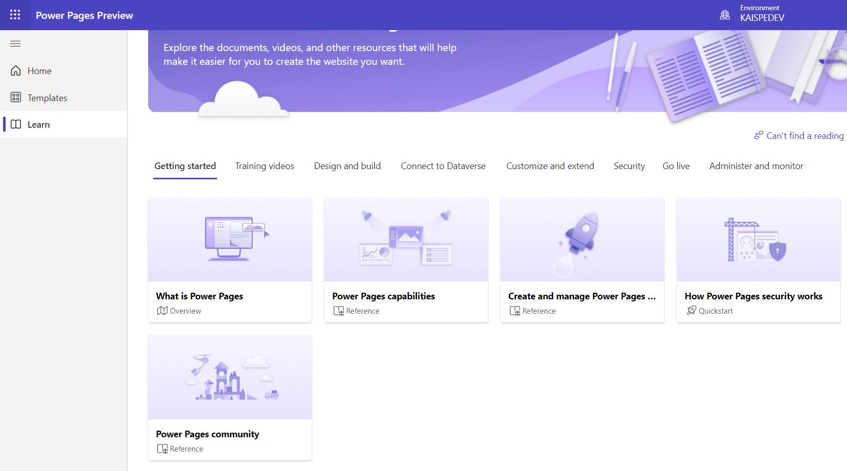The height and width of the screenshot is (471, 847).
Task: Open the Administer and monitor tab
Action: pyautogui.click(x=756, y=166)
